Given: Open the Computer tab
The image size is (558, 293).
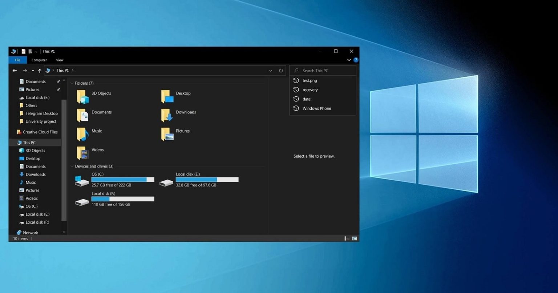Looking at the screenshot, I should pos(39,60).
